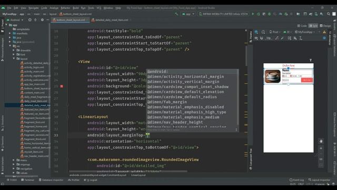Expand the drawable folder
This screenshot has width=337, height=190.
coord(14,50)
